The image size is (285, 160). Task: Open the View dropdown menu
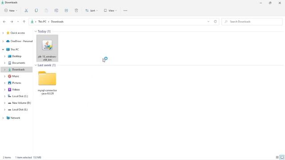pos(110,11)
